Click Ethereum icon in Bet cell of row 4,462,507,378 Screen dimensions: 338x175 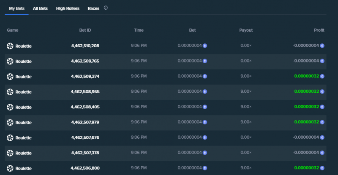[x=205, y=153]
